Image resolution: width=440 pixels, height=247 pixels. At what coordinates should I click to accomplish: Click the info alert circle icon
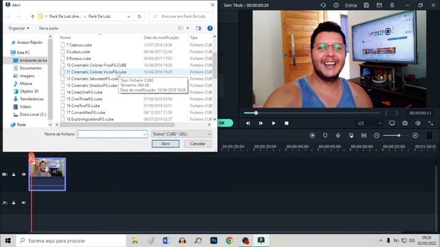click(x=336, y=5)
